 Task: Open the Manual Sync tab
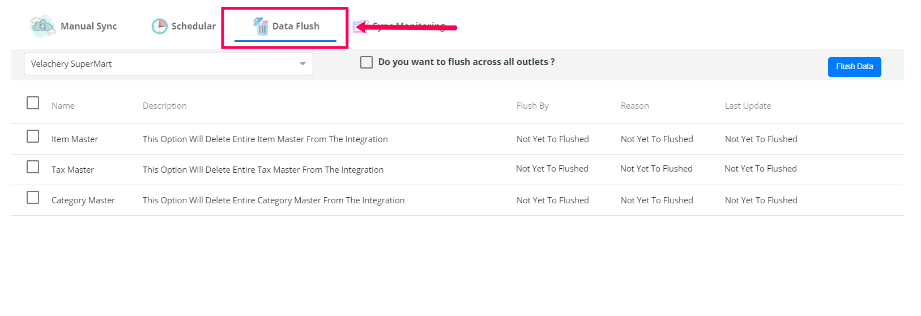click(x=88, y=26)
